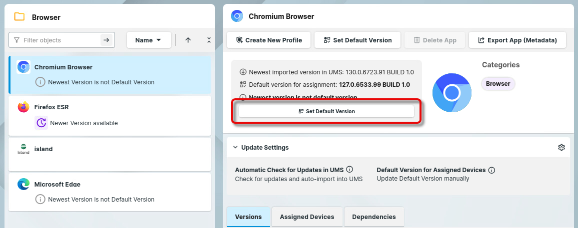The height and width of the screenshot is (228, 578).
Task: Click the Create New Profile button
Action: [268, 40]
